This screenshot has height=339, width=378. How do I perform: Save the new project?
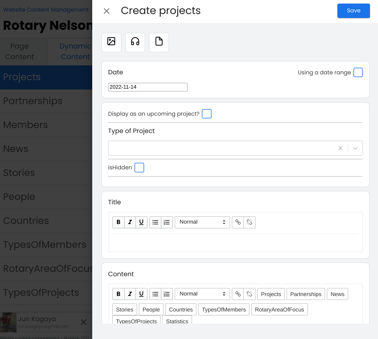click(353, 11)
